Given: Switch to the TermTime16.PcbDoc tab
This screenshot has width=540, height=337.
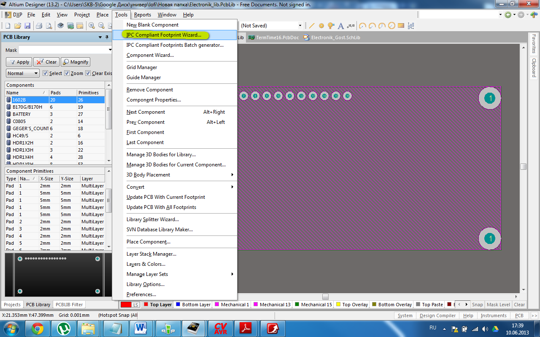Looking at the screenshot, I should tap(273, 37).
